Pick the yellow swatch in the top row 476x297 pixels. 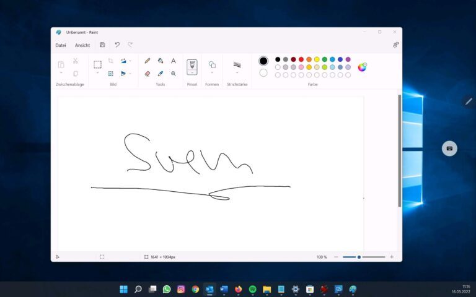coord(317,59)
